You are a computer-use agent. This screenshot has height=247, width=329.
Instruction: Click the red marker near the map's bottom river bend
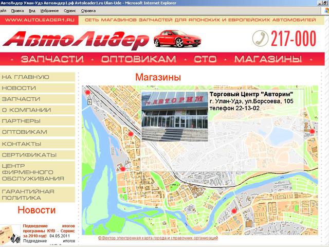tap(234, 211)
